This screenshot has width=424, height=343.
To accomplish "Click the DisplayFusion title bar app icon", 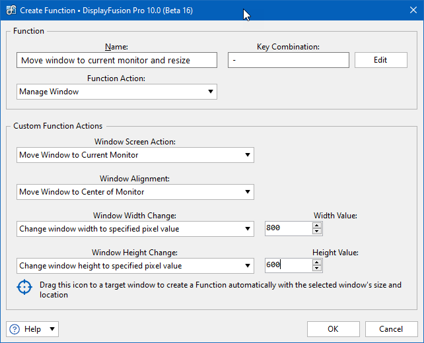I will (11, 11).
